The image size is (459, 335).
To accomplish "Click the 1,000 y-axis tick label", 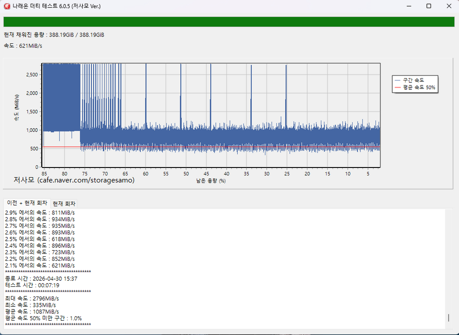I will tap(32, 130).
